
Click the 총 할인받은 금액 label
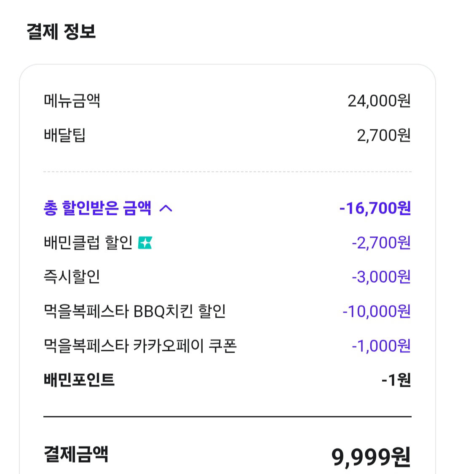point(97,208)
